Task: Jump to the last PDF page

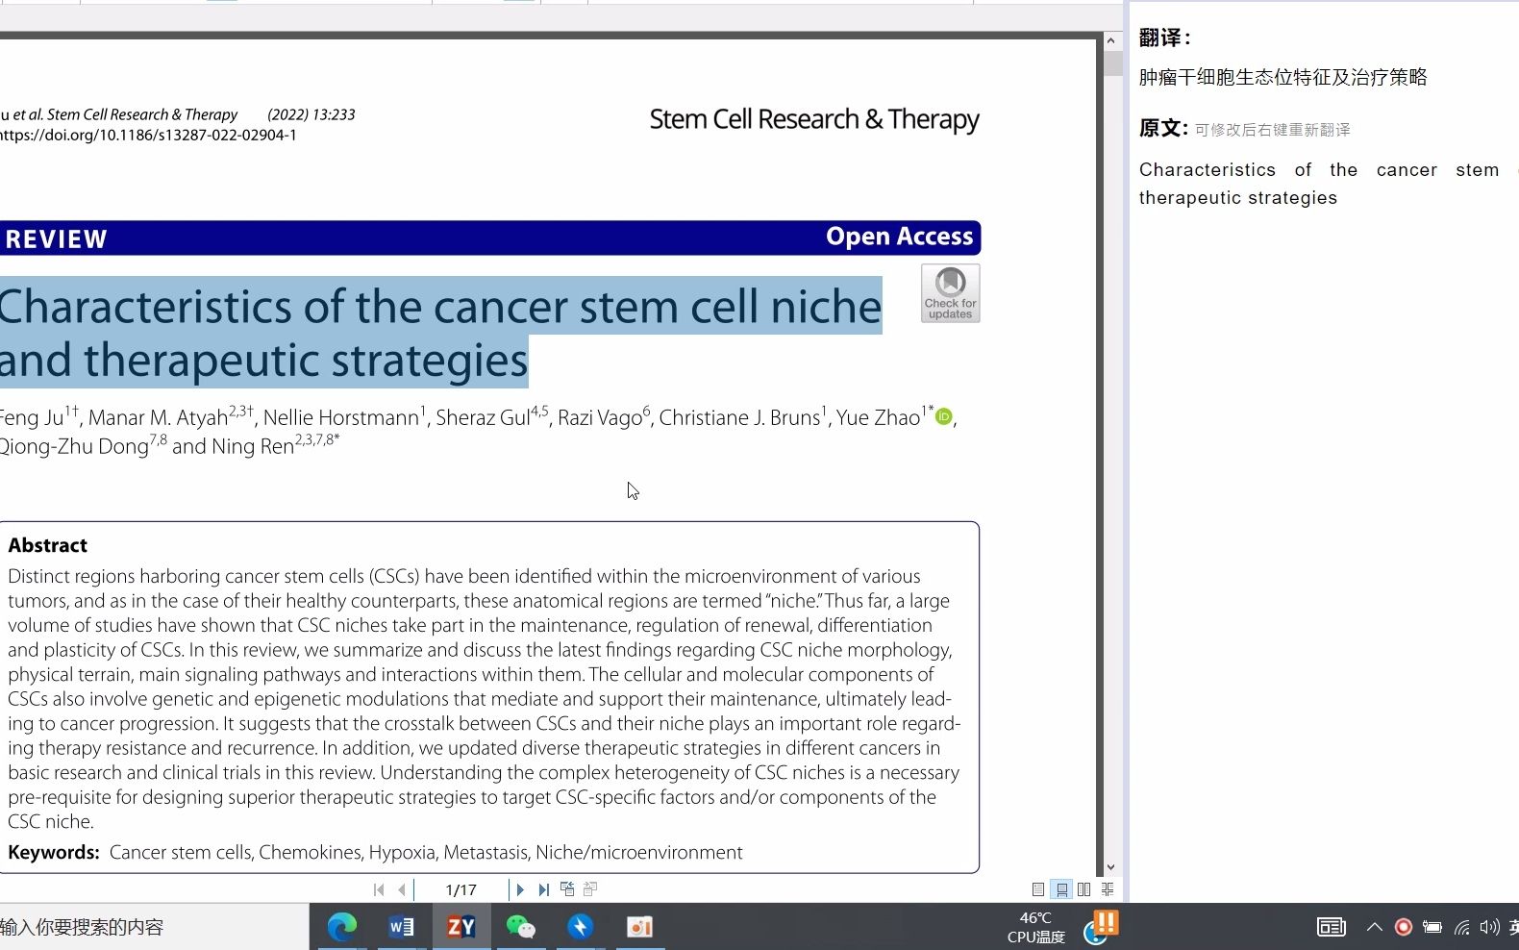Action: (543, 890)
